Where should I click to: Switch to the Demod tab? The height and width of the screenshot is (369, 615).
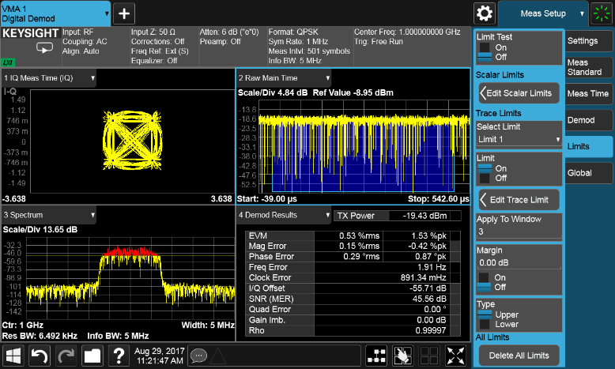(588, 120)
